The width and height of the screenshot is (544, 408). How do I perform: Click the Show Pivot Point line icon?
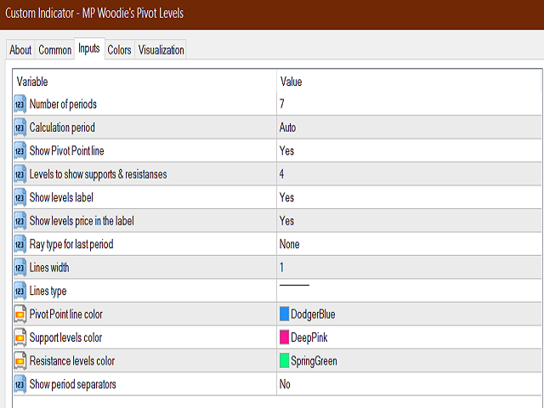coord(20,151)
